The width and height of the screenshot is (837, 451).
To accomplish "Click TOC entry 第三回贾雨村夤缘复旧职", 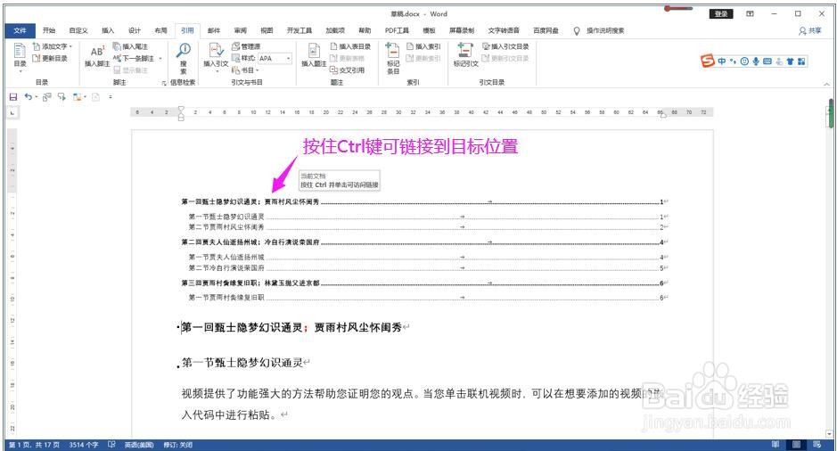I will (x=424, y=283).
